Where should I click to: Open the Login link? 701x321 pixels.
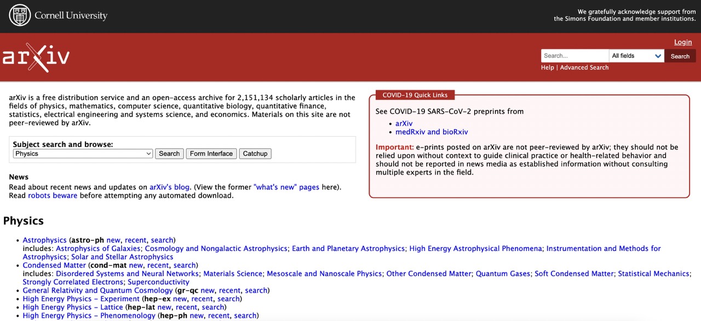[x=683, y=42]
